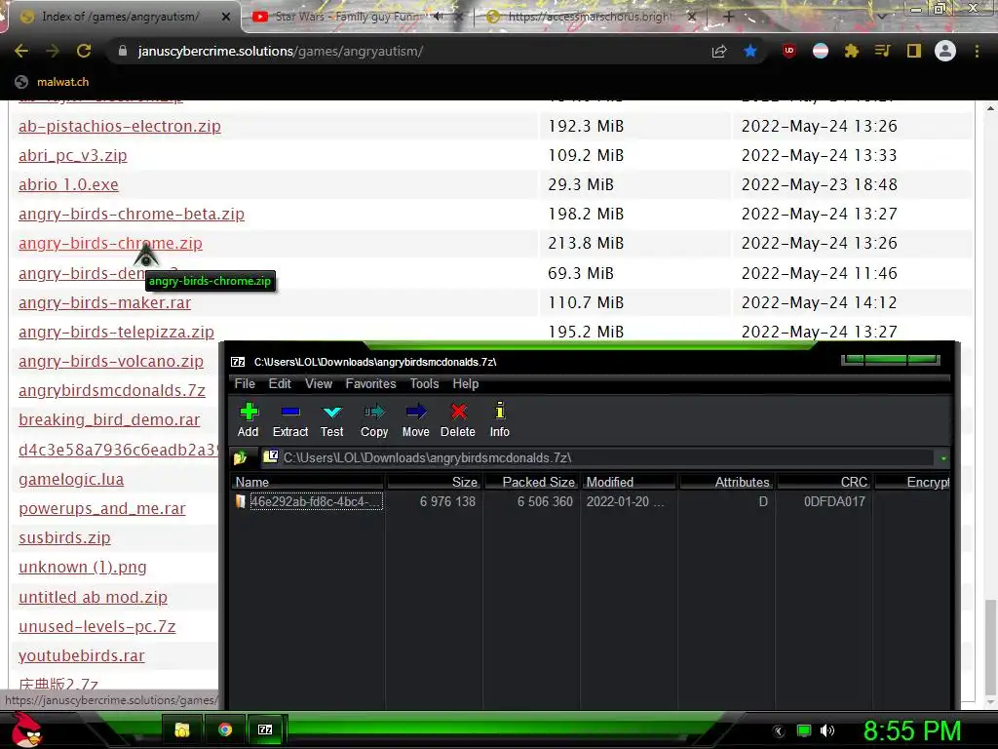Open angry-birds-telepizza.zip link
Viewport: 998px width, 749px height.
116,332
